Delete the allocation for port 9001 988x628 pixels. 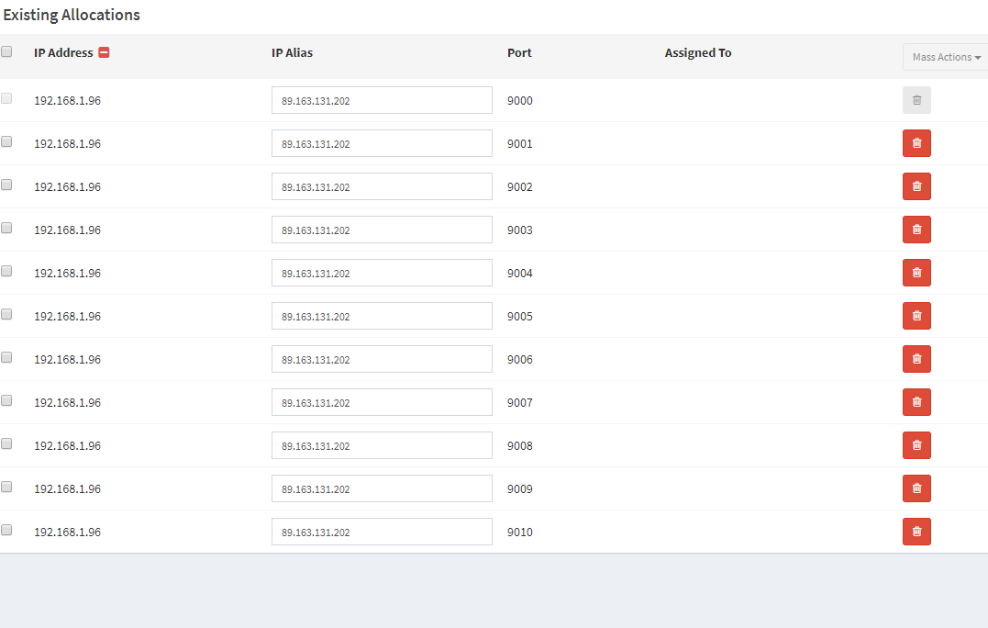click(x=916, y=143)
